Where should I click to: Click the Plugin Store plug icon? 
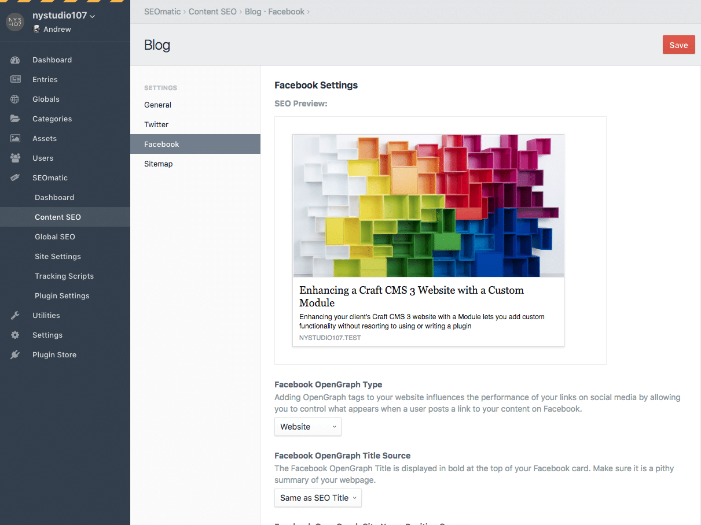15,354
